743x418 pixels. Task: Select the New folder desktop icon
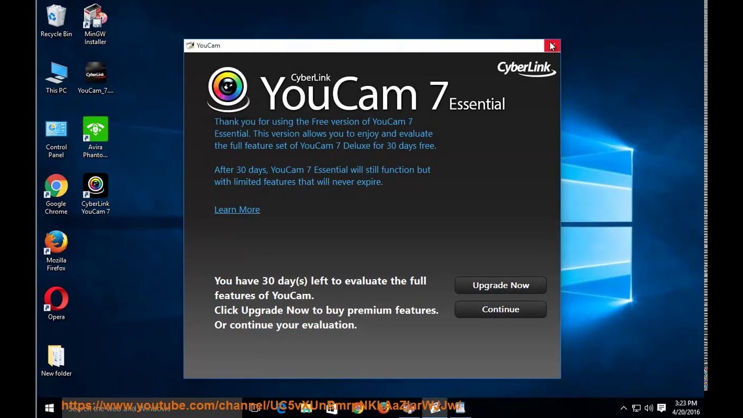(x=56, y=361)
